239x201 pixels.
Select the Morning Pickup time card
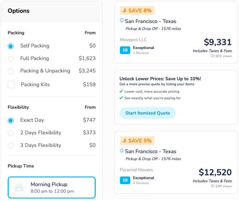click(52, 187)
